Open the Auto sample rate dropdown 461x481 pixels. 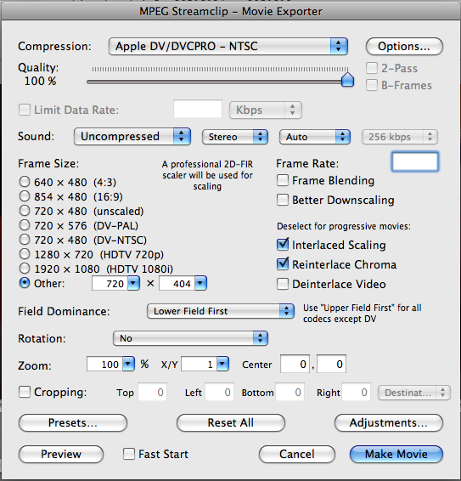coord(314,137)
